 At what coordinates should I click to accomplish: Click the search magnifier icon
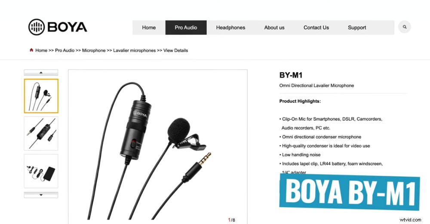point(405,27)
